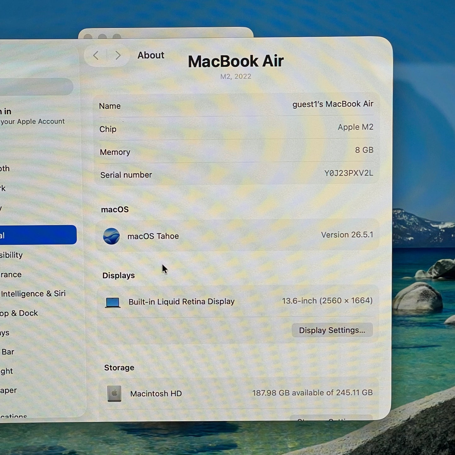Click the Serial number label

(x=126, y=175)
